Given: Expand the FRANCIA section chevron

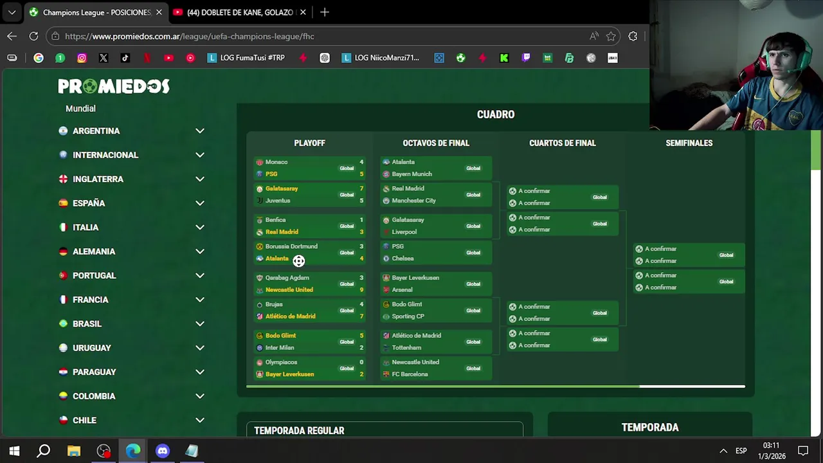Looking at the screenshot, I should pyautogui.click(x=200, y=300).
